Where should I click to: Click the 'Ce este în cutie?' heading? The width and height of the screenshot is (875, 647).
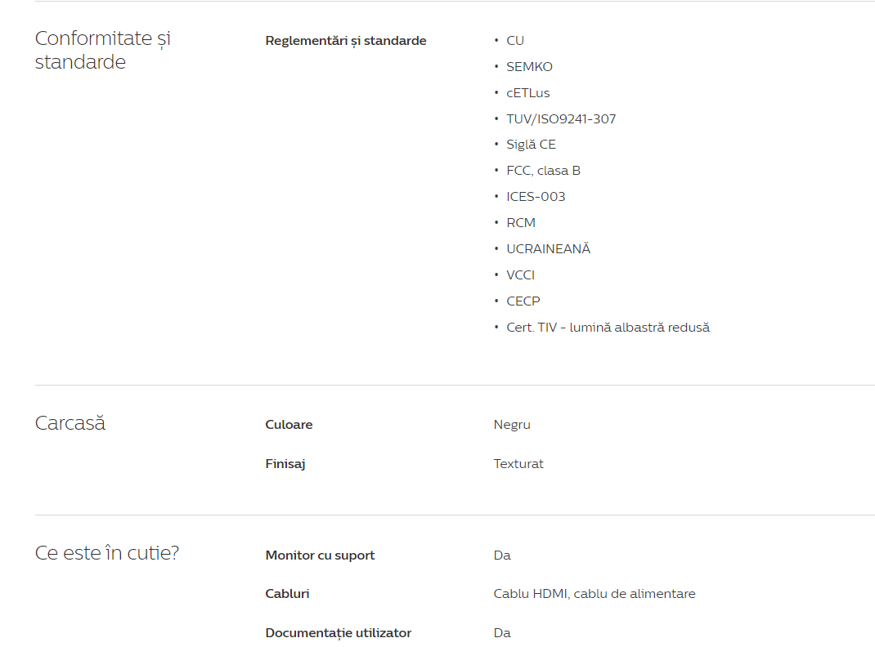tap(107, 553)
